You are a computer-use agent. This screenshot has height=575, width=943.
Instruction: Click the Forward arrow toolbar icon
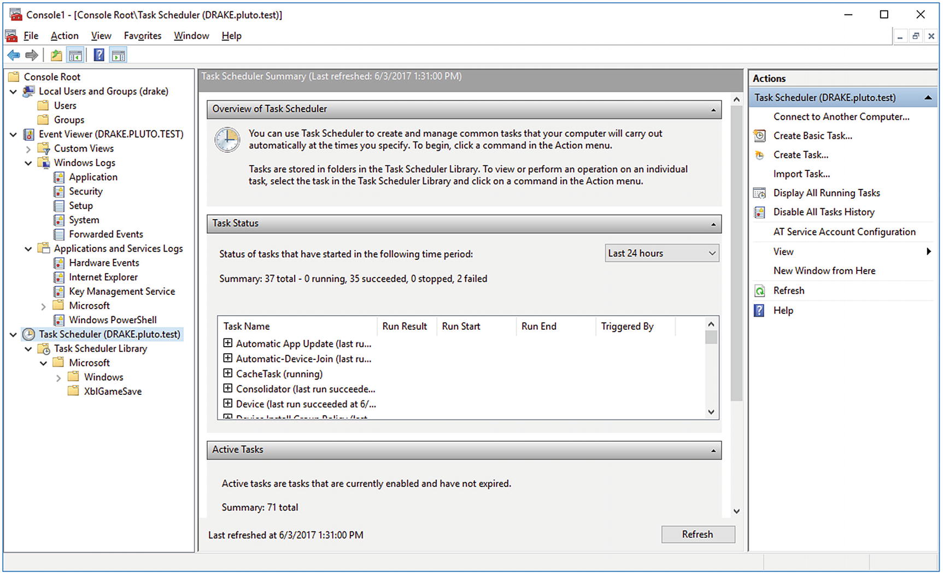(32, 55)
